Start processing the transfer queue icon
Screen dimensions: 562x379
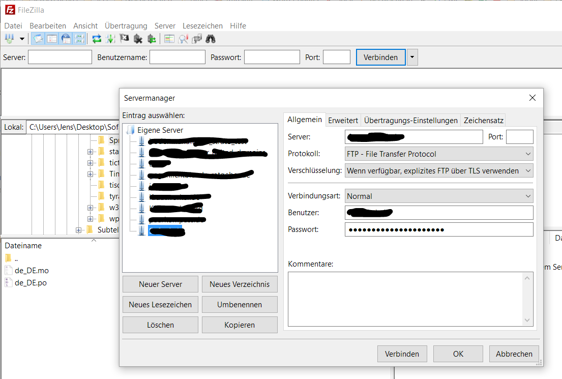(110, 39)
